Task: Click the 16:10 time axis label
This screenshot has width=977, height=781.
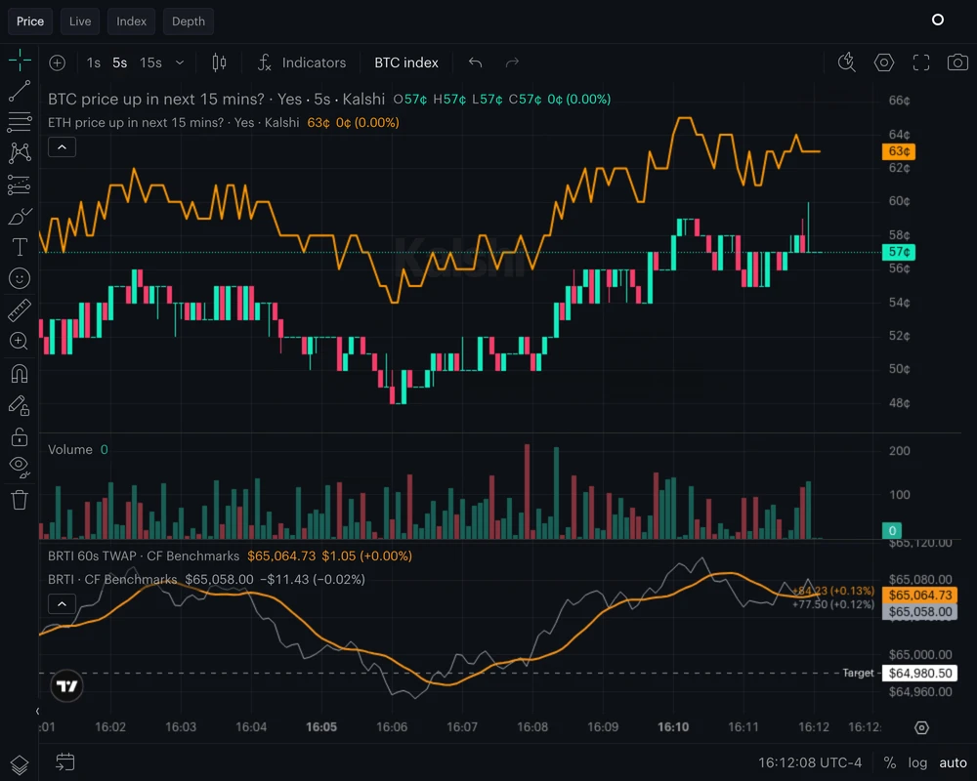Action: tap(673, 726)
